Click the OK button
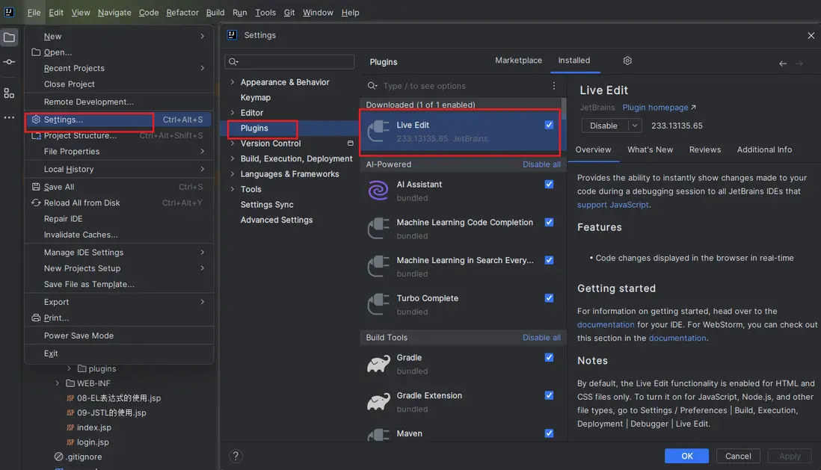Viewport: 821px width, 470px height. 686,456
